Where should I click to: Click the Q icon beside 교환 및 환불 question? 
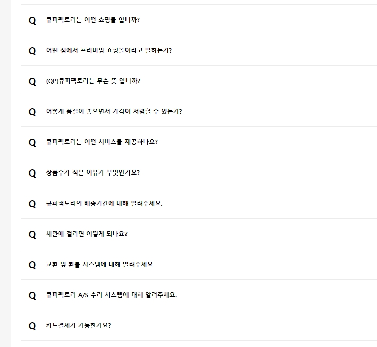(x=32, y=265)
